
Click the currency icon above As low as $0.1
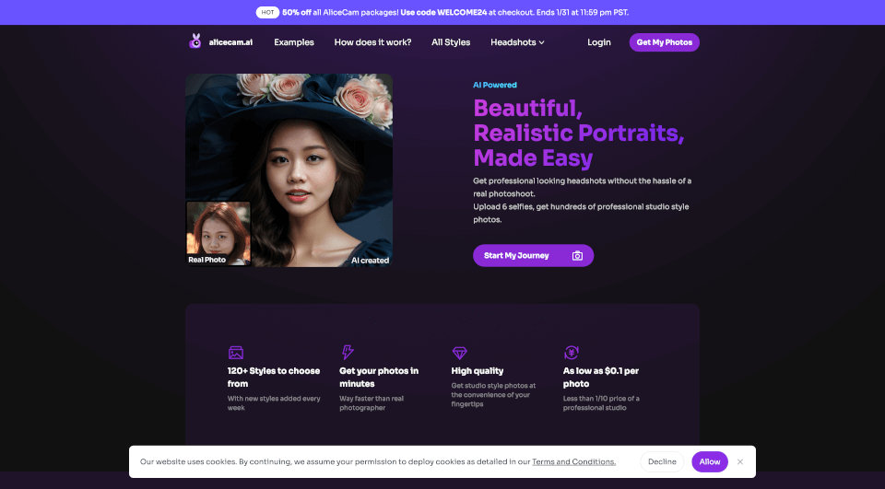click(x=572, y=353)
